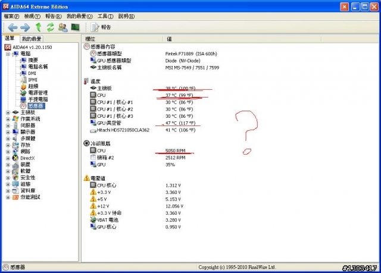
Task: Select the 資料庫 tree item
Action: click(x=28, y=191)
